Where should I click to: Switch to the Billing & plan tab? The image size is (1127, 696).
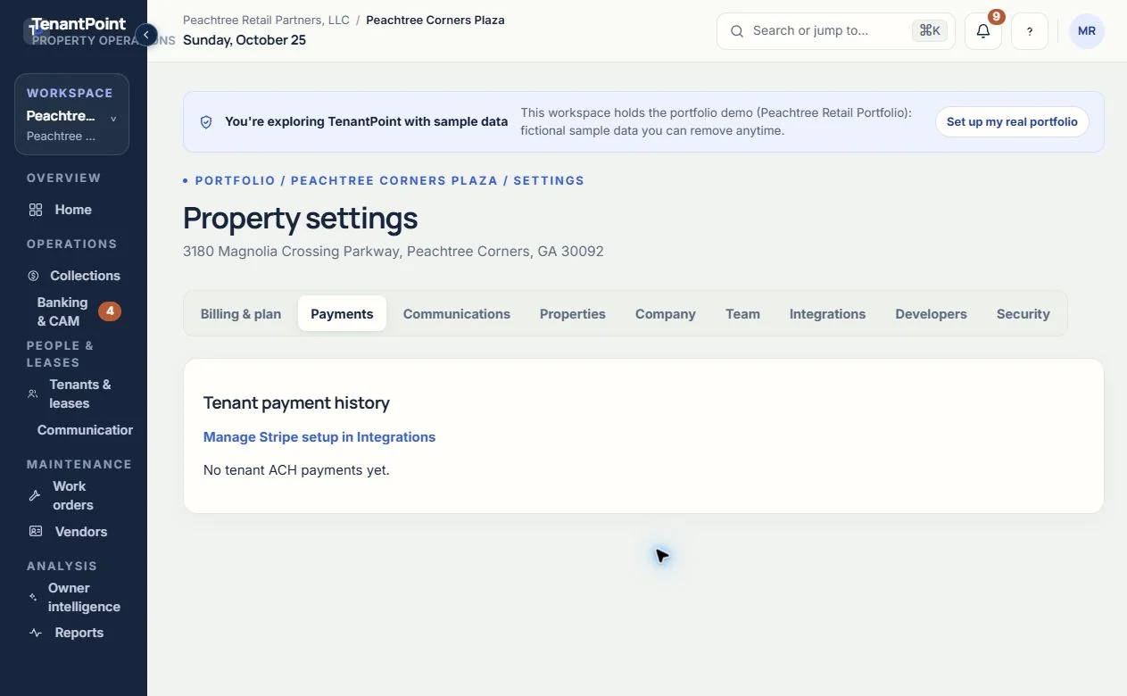click(241, 314)
